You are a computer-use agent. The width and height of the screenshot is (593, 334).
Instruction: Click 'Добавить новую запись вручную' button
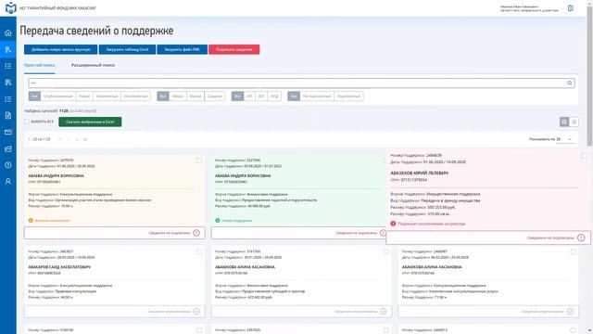[60, 49]
